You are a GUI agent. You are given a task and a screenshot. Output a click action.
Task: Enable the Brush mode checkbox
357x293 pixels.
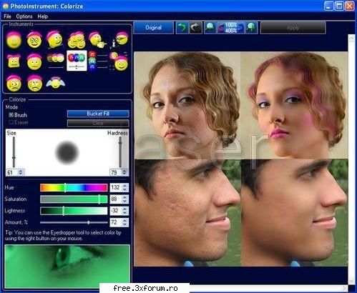point(11,115)
